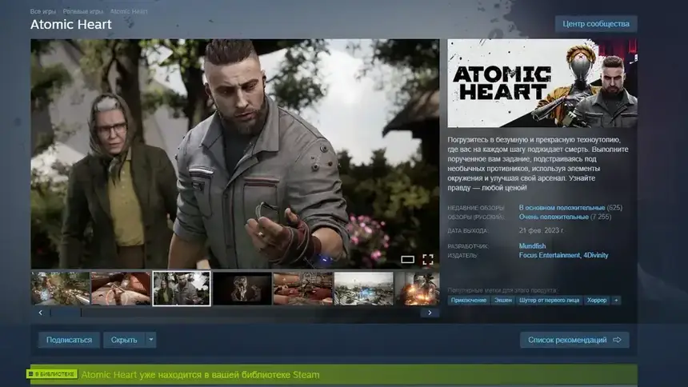This screenshot has height=387, width=688.
Task: Expand dropdown arrow next to Скрыть
Action: click(150, 340)
